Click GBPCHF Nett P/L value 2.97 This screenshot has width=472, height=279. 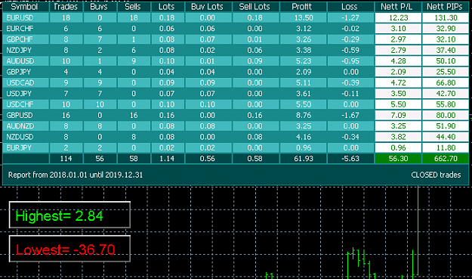click(398, 39)
